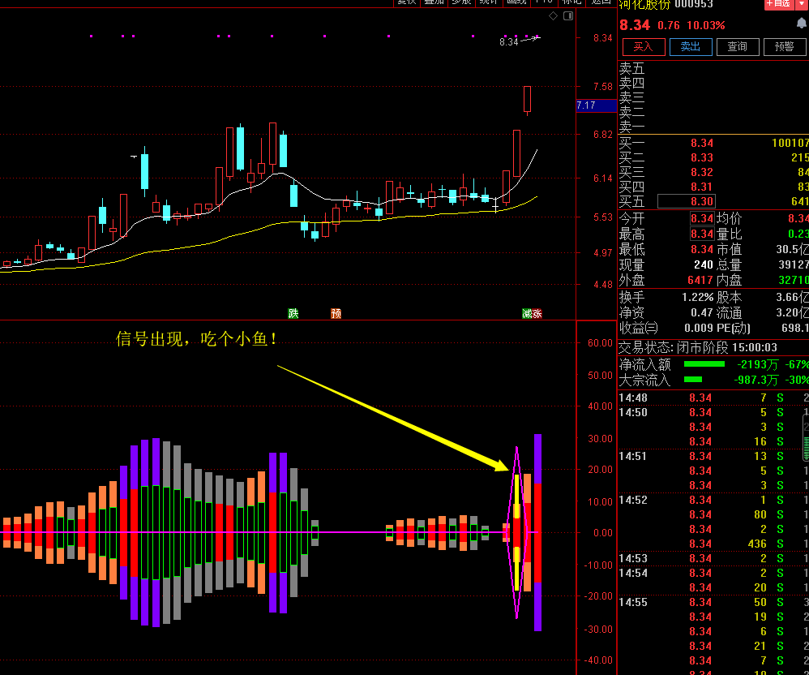The height and width of the screenshot is (675, 809).
Task: Select the 画线 drawing menu item
Action: (516, 2)
